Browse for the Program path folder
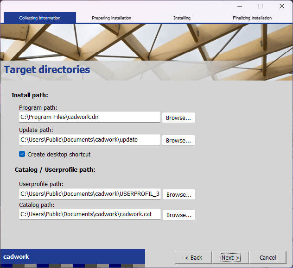Screen dimensions: 293x268 178,118
